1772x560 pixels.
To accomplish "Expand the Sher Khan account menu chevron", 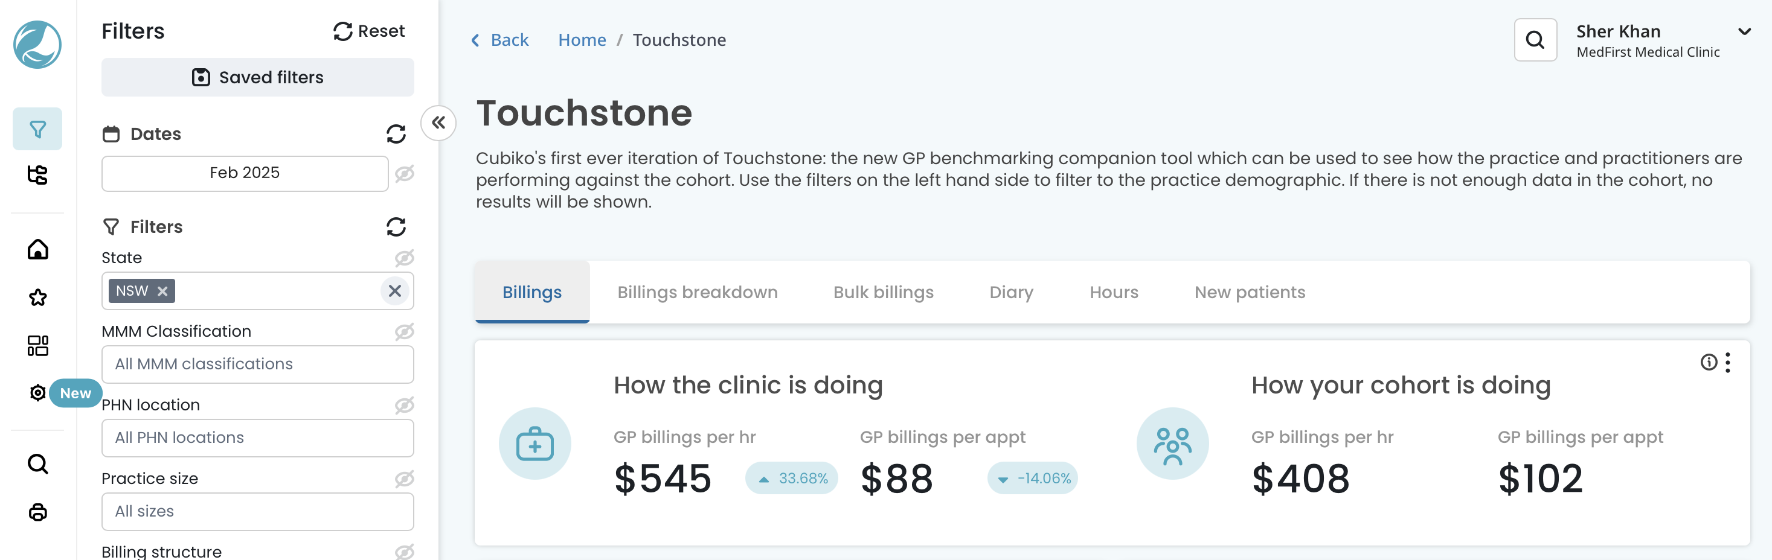I will pyautogui.click(x=1744, y=31).
